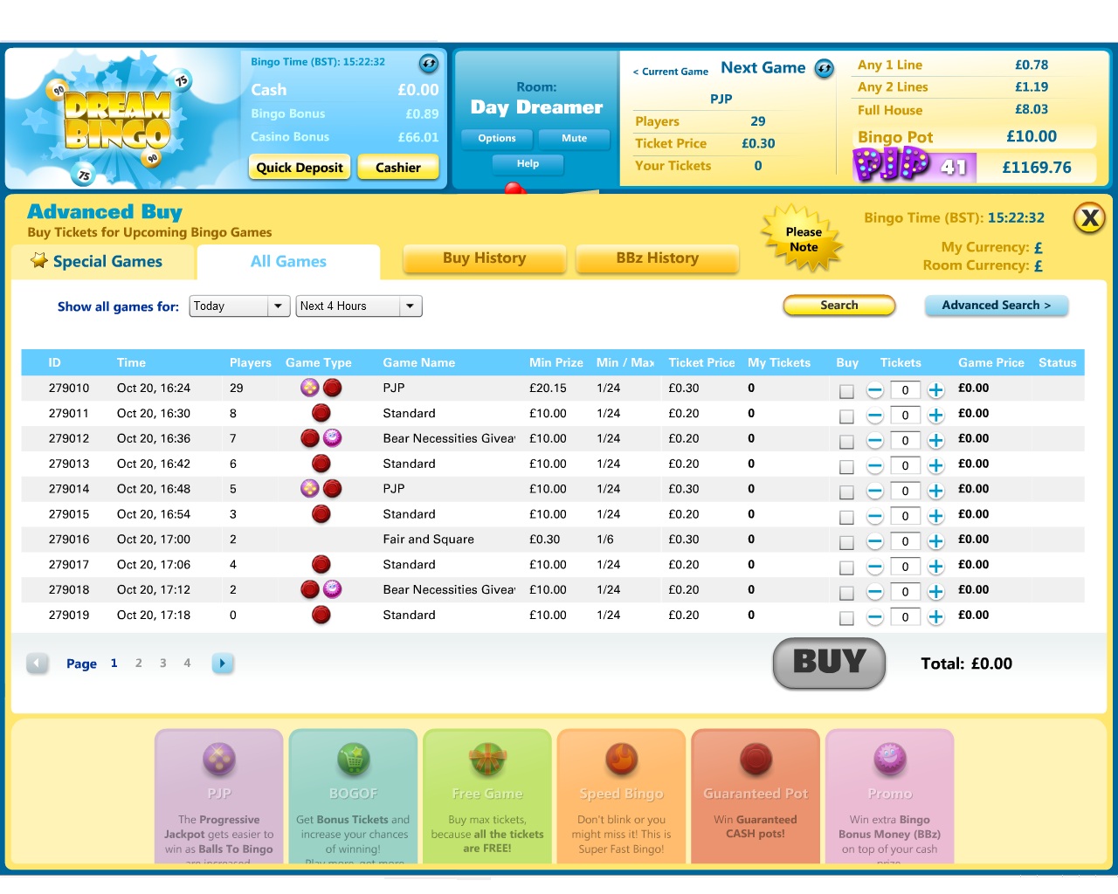The image size is (1118, 894).
Task: Click plus icon for game 279013
Action: tap(935, 466)
